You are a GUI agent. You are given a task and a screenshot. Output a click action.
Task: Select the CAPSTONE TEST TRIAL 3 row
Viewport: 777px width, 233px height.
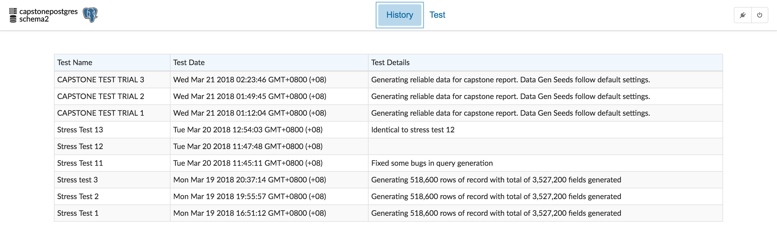coord(100,80)
